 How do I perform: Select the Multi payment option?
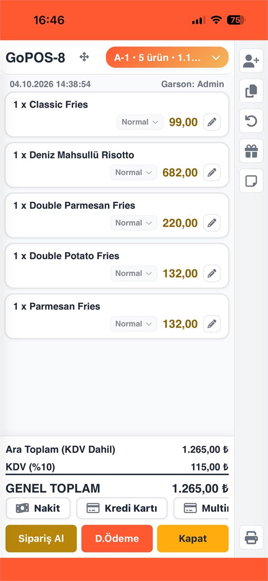pos(201,508)
